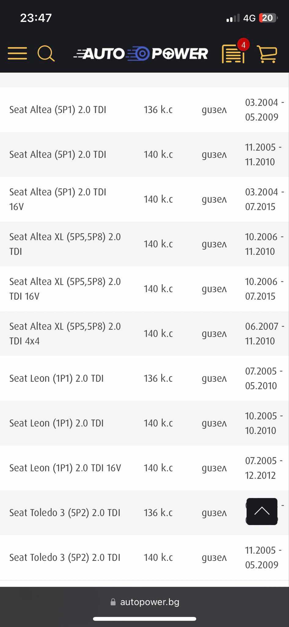289x627 pixels.
Task: Go to the AutoPower logo homepage
Action: (x=141, y=54)
